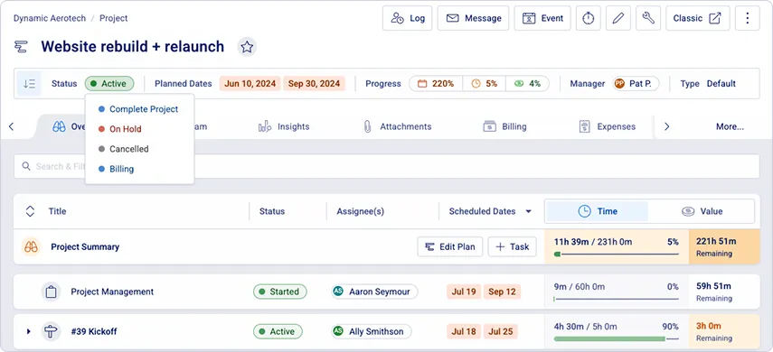Open the Classic view link
Screen dimensions: 773x352
click(x=698, y=18)
